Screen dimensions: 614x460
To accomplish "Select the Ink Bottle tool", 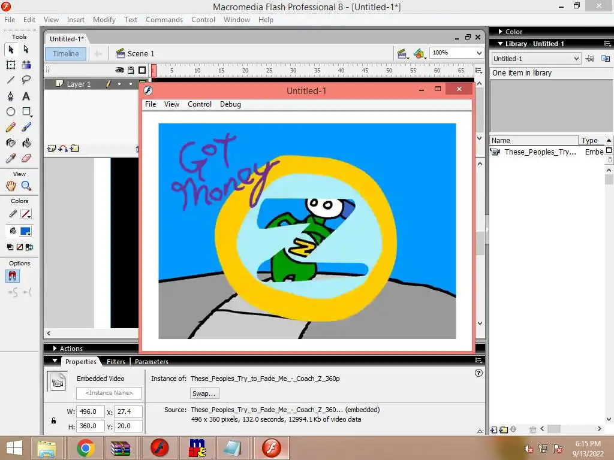I will click(11, 143).
